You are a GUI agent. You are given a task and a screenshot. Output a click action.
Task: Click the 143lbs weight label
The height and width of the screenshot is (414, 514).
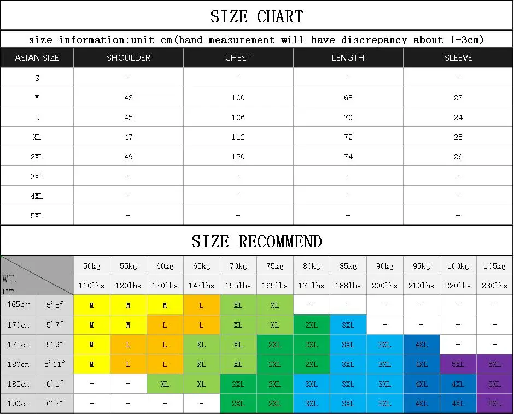202,286
